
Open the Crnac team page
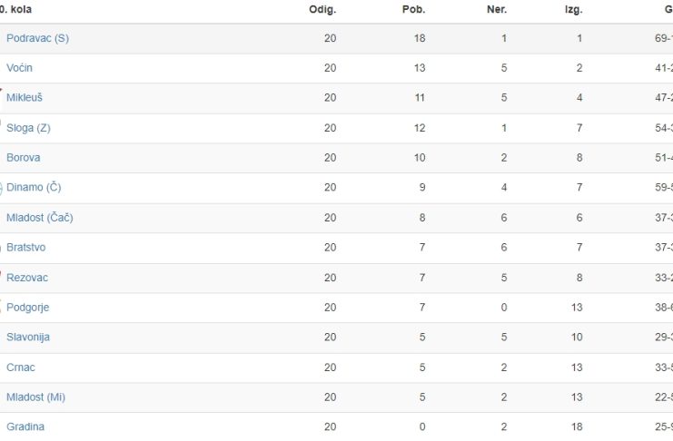point(21,367)
